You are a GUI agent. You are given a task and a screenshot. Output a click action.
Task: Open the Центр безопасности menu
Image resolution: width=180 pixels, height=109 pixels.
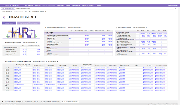[x=88, y=5]
